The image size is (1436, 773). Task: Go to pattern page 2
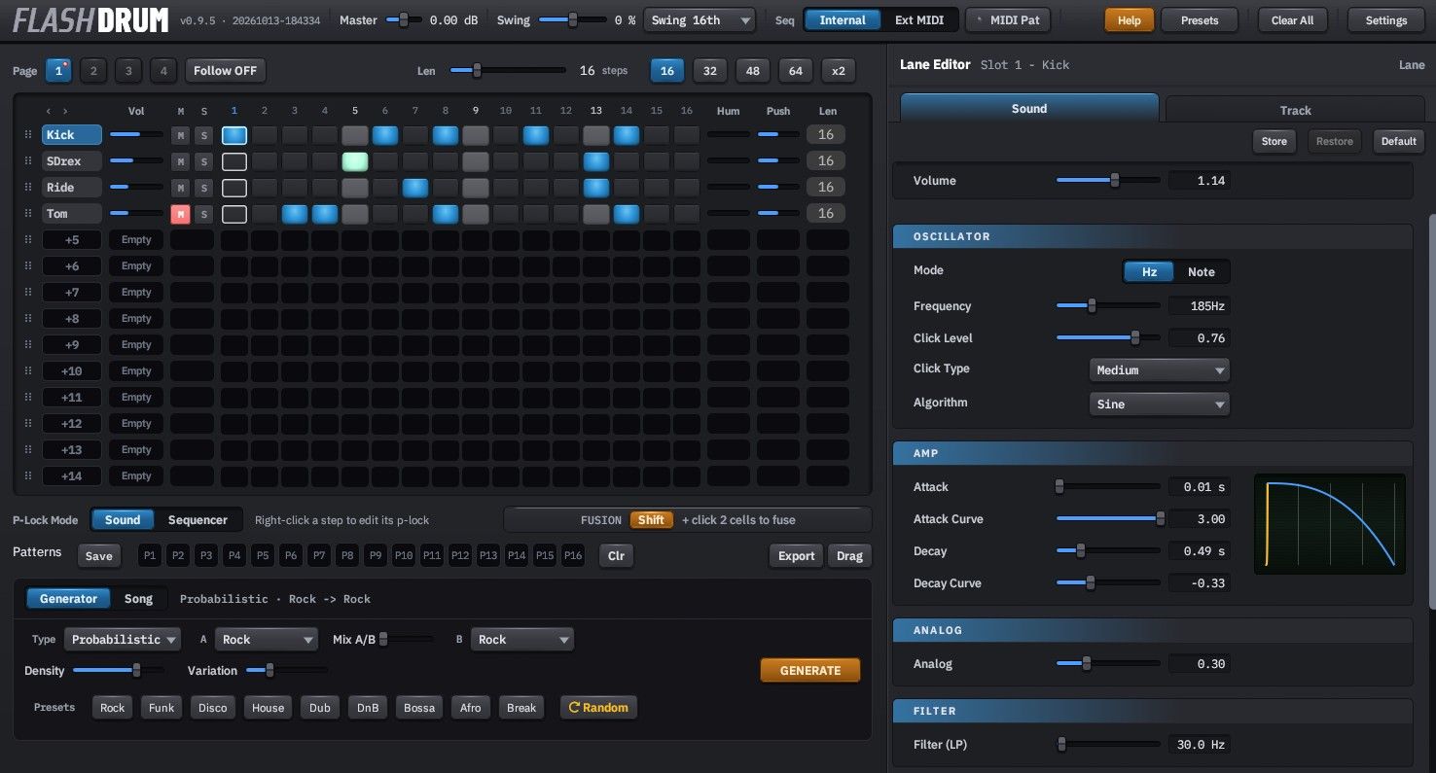[93, 71]
